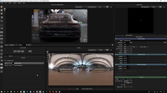Enable the Invert checkbox
167x93 pixels.
point(137,47)
